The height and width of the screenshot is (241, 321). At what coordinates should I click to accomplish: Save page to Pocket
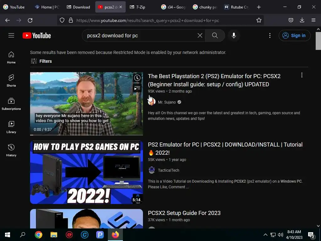click(291, 20)
